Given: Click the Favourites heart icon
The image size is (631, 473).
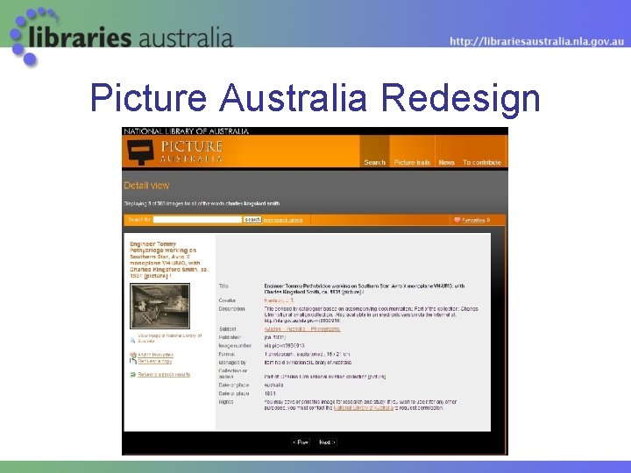Looking at the screenshot, I should (x=457, y=220).
